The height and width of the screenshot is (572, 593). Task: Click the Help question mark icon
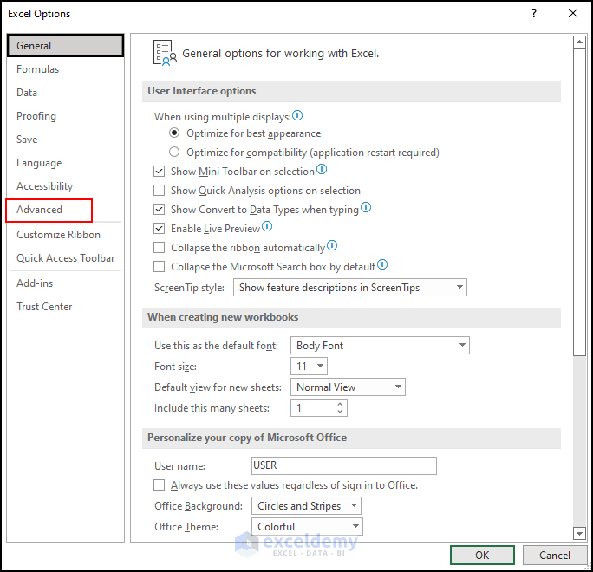(534, 14)
